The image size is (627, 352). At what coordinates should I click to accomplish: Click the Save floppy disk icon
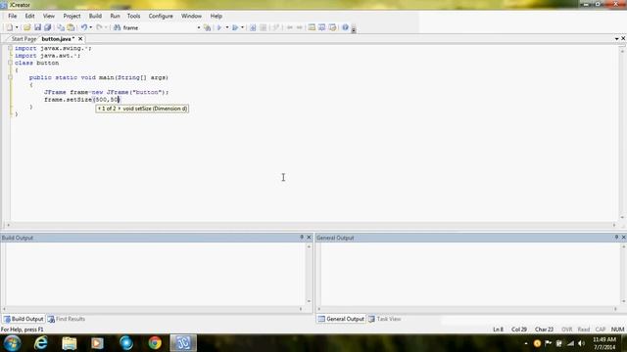tap(37, 27)
